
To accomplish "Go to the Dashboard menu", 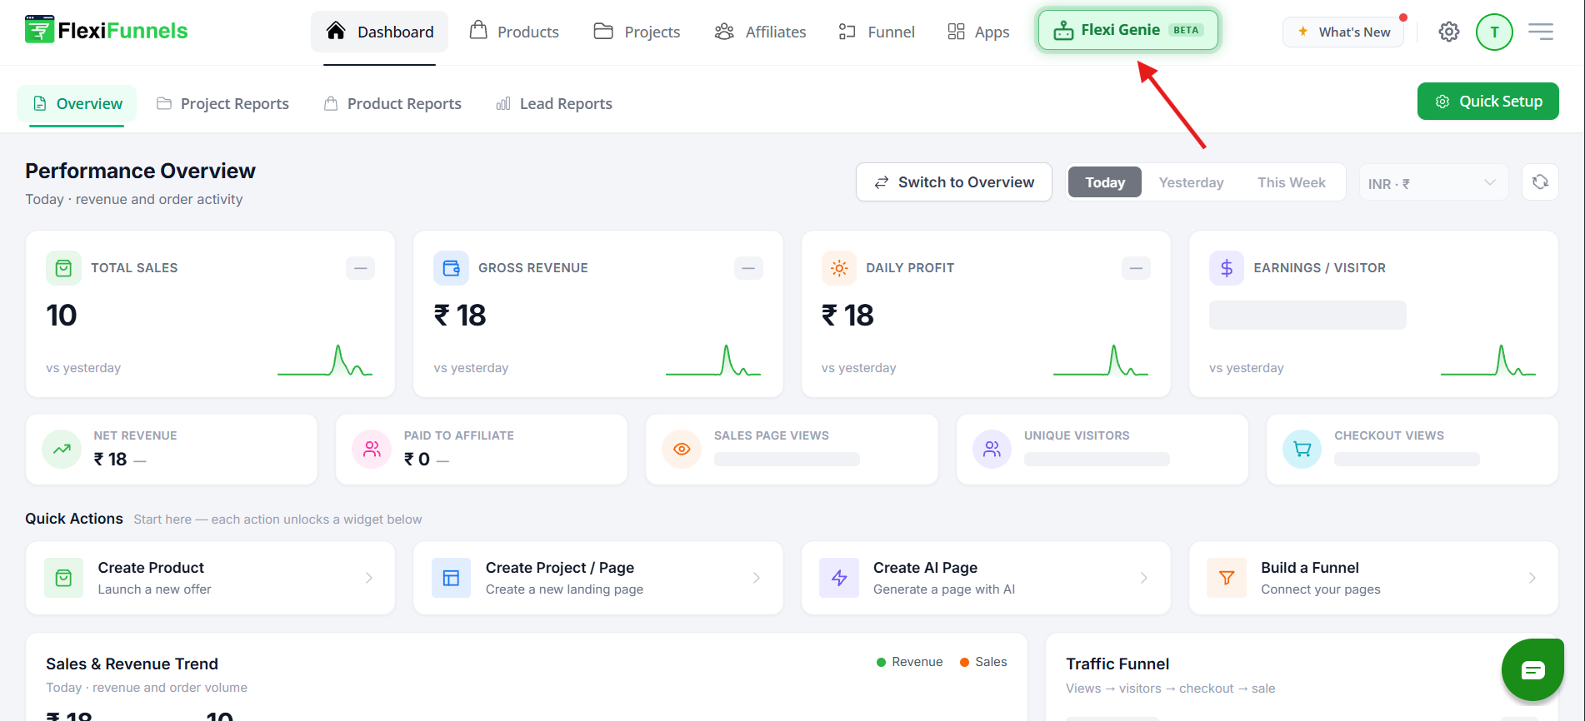I will 380,32.
